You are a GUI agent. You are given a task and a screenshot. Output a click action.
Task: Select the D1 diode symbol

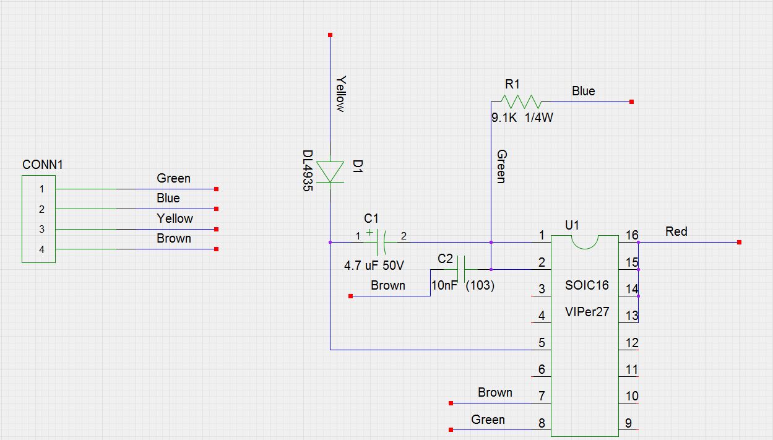point(330,171)
